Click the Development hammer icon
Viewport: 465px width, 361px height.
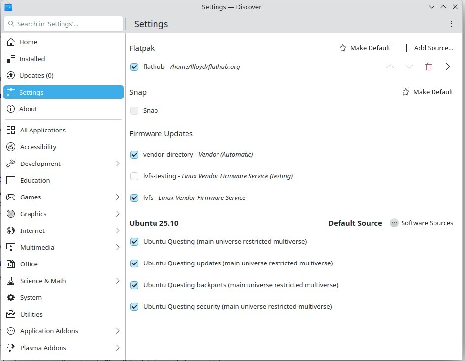(11, 164)
